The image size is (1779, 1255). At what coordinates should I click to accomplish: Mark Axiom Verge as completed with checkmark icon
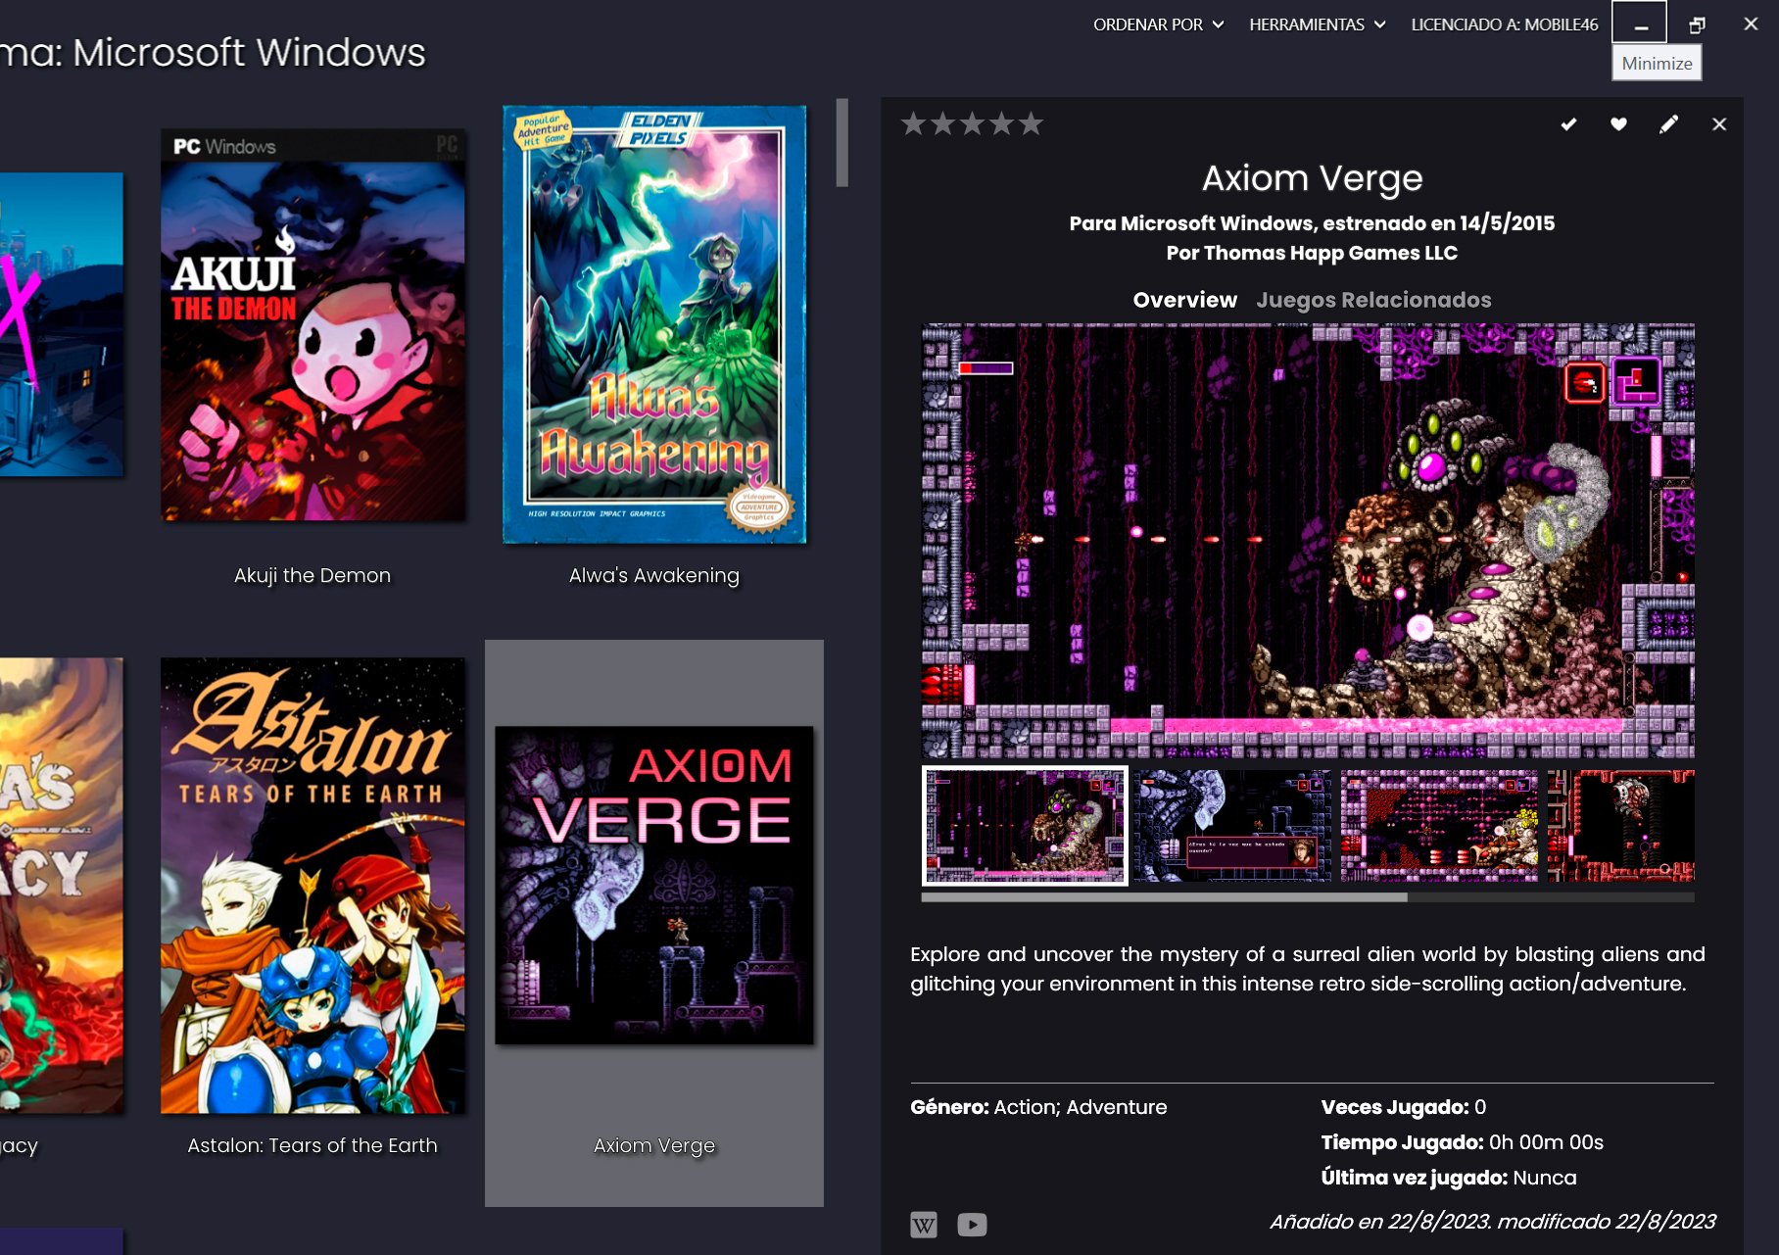coord(1568,124)
